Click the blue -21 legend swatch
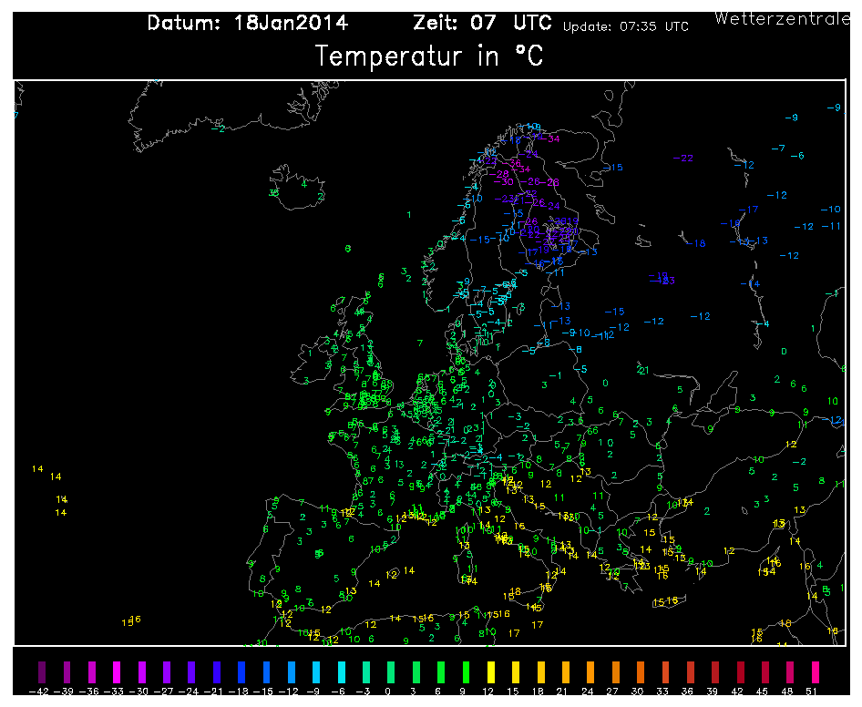 coord(217,671)
